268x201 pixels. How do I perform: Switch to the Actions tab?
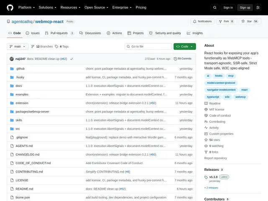(x=114, y=33)
